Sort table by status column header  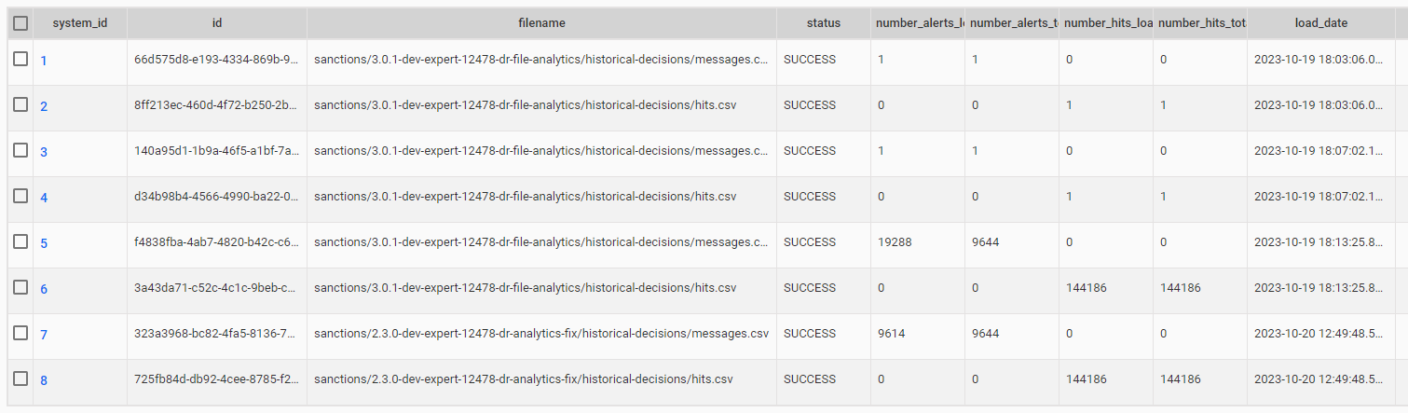pos(823,23)
